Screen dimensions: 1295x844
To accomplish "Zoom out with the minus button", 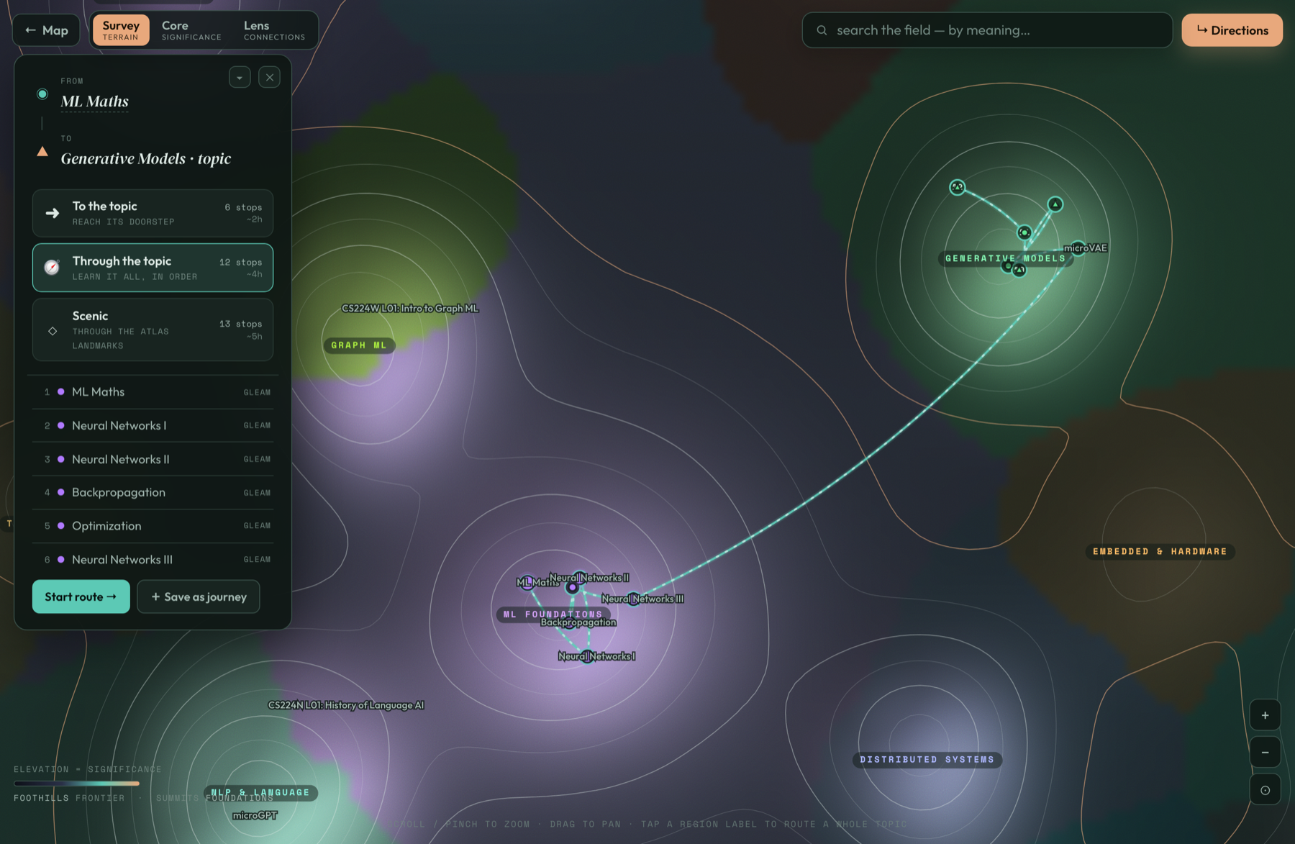I will click(1265, 753).
